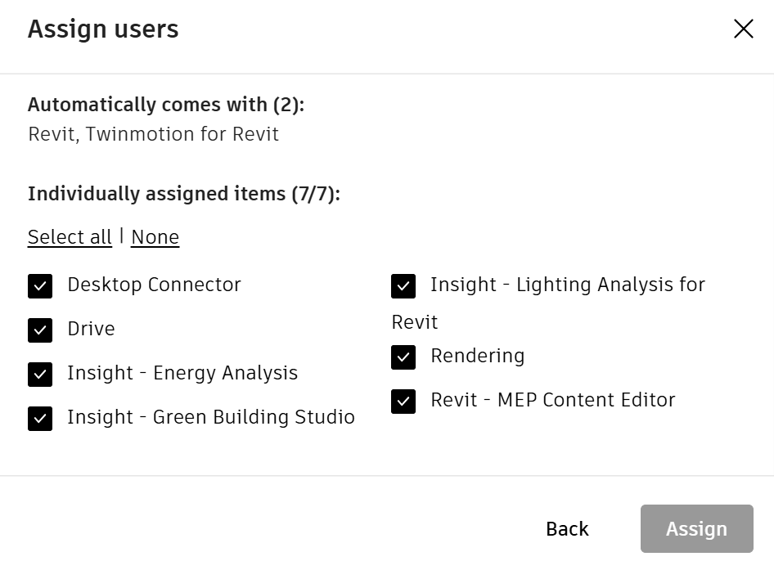Toggle Insight - Green Building Studio checkbox
774x570 pixels.
pyautogui.click(x=40, y=419)
